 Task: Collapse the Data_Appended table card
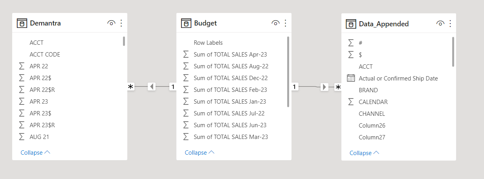(365, 153)
